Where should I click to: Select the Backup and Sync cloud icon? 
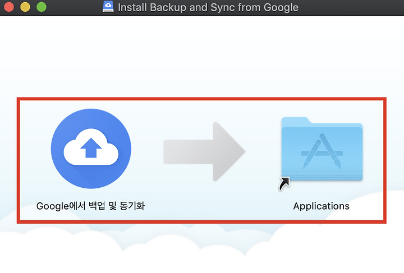tap(91, 149)
